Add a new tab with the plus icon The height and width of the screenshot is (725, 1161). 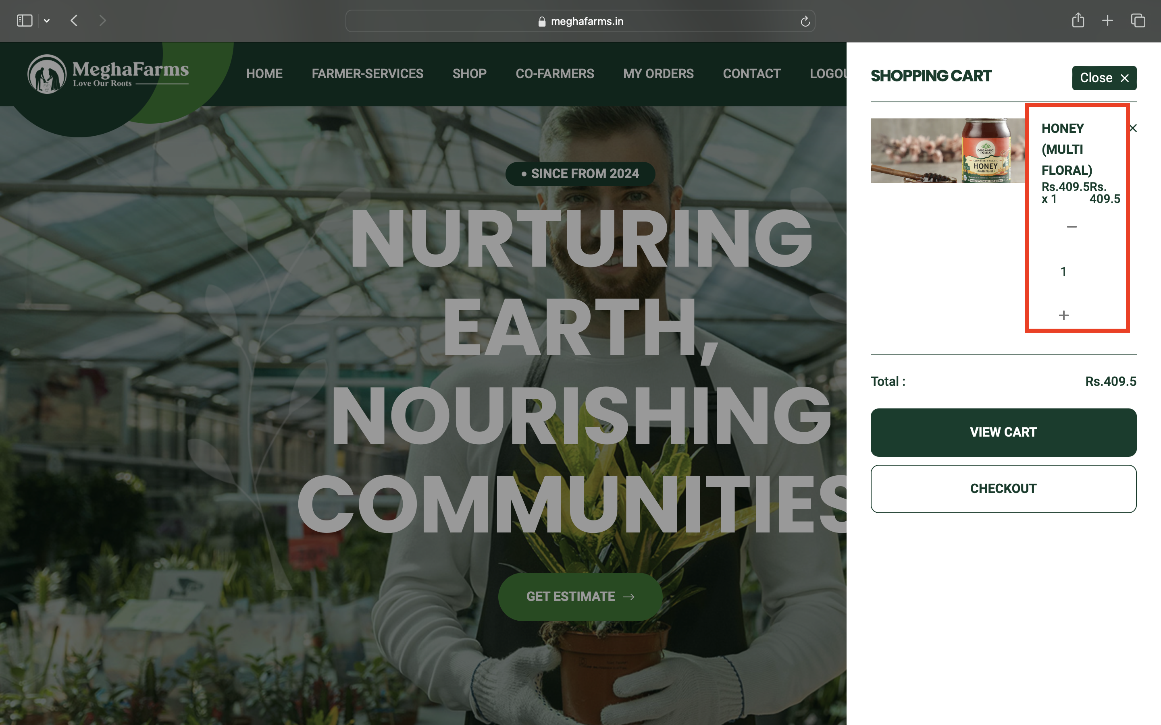tap(1107, 20)
